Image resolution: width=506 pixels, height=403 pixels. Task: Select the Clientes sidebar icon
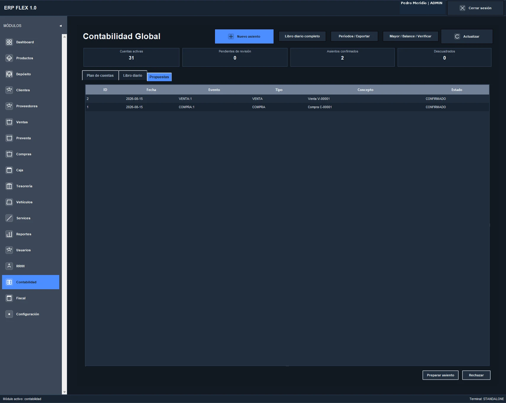coord(9,90)
